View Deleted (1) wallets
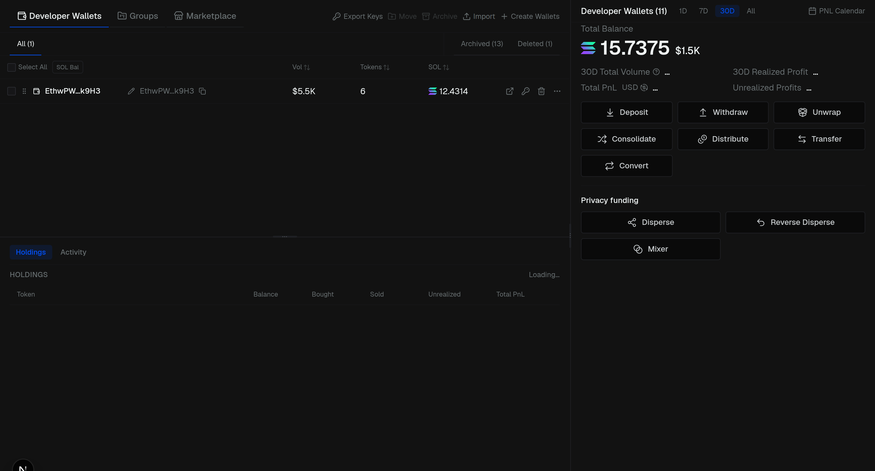The width and height of the screenshot is (875, 471). (535, 44)
